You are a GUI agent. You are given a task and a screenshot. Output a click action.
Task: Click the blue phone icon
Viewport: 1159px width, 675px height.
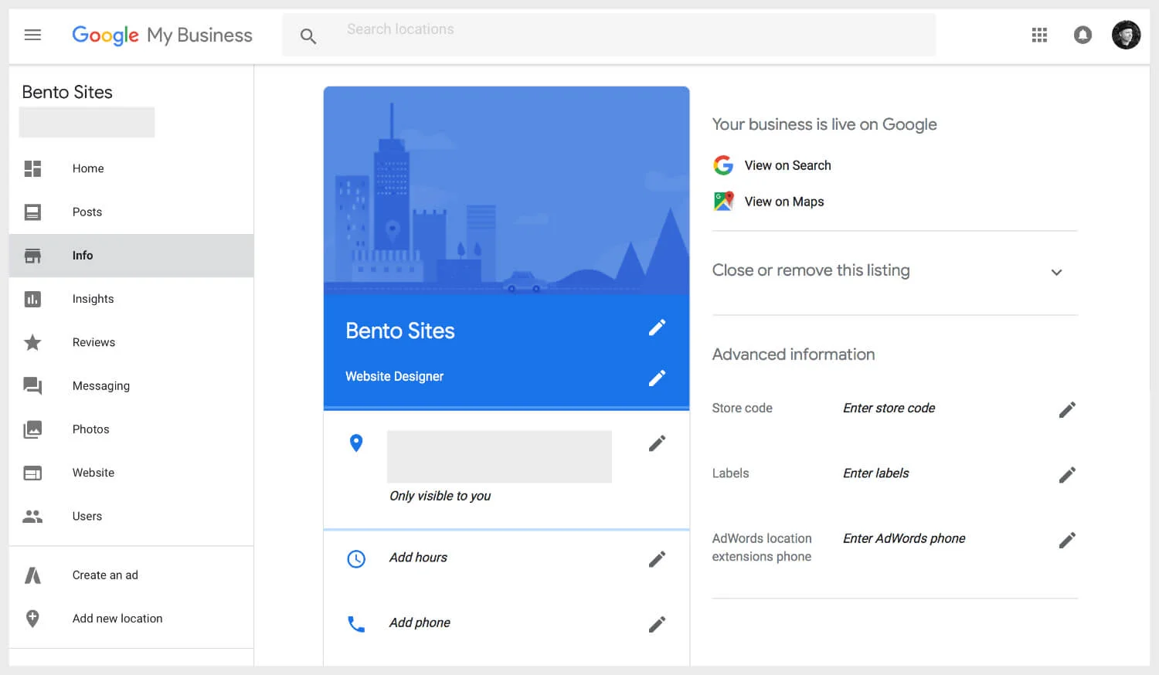[x=356, y=624]
